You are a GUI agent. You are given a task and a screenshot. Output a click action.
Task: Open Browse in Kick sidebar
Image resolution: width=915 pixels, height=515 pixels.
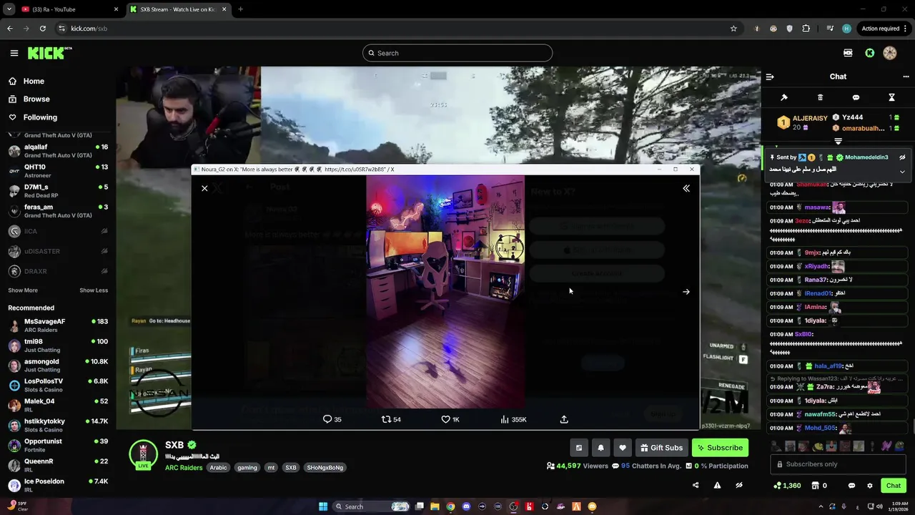pyautogui.click(x=36, y=99)
